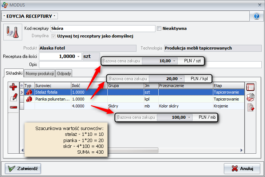Image resolution: width=265 pixels, height=177 pixels.
Task: Open dropdown next to 10,00 base price
Action: tap(174, 61)
